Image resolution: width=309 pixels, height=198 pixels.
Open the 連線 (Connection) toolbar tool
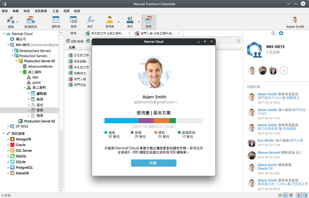click(11, 22)
